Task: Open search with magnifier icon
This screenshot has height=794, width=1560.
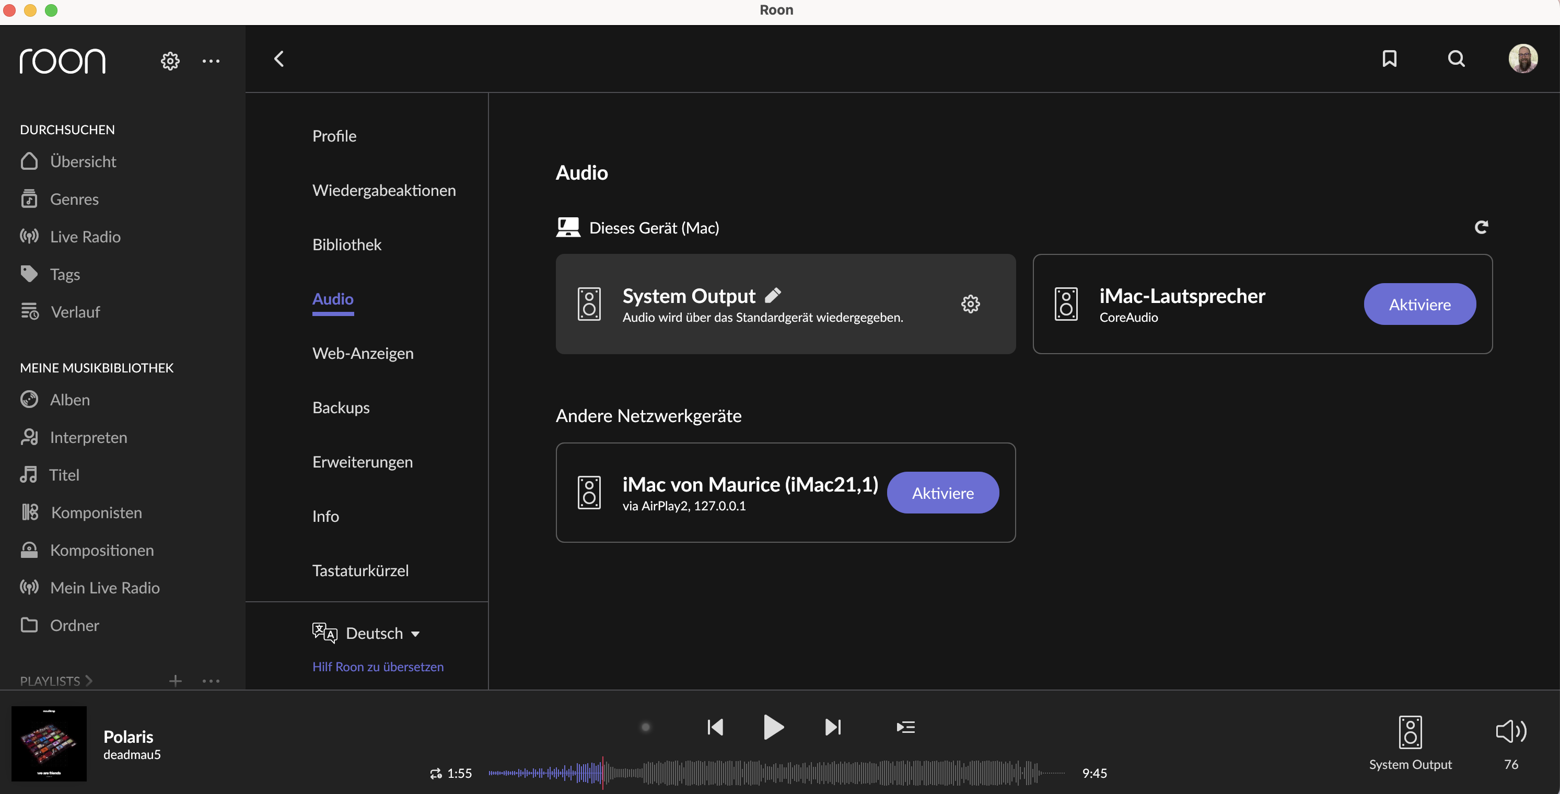Action: [x=1457, y=59]
